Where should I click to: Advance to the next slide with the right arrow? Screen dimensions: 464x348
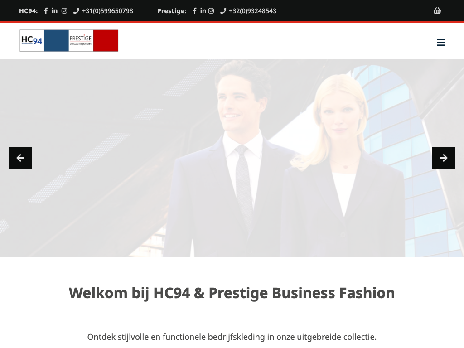pos(444,158)
